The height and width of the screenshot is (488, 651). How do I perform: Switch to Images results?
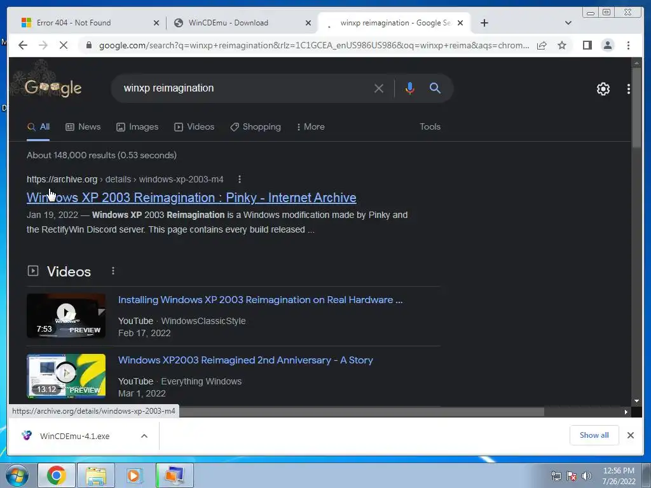(x=137, y=127)
